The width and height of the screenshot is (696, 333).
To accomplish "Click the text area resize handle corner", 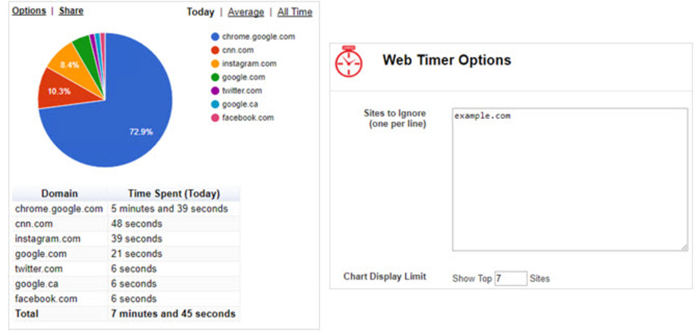I will pos(684,247).
